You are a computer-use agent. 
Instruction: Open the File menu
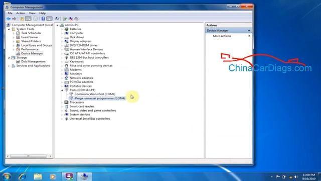click(10, 13)
